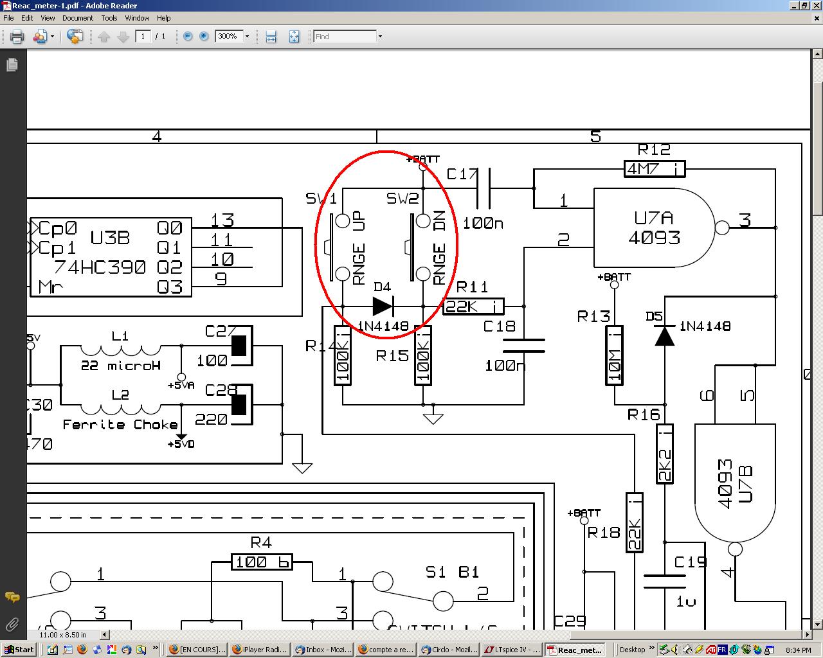The height and width of the screenshot is (658, 823).
Task: Click the system clock showing 8:34 PM
Action: pyautogui.click(x=798, y=650)
